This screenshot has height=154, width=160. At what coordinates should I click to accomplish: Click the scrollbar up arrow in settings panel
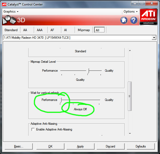pyautogui.click(x=130, y=50)
